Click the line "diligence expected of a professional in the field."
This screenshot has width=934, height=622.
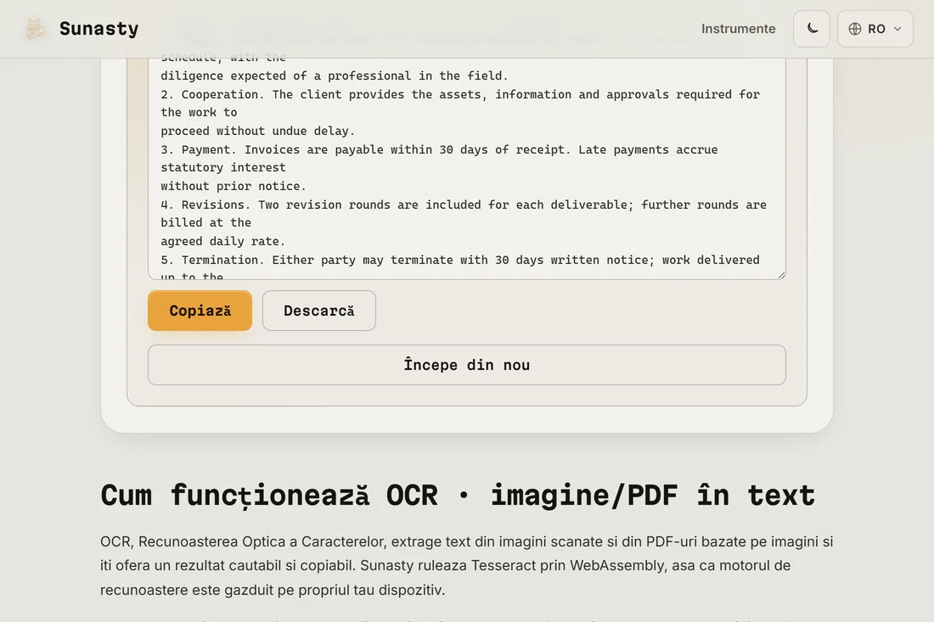tap(335, 76)
